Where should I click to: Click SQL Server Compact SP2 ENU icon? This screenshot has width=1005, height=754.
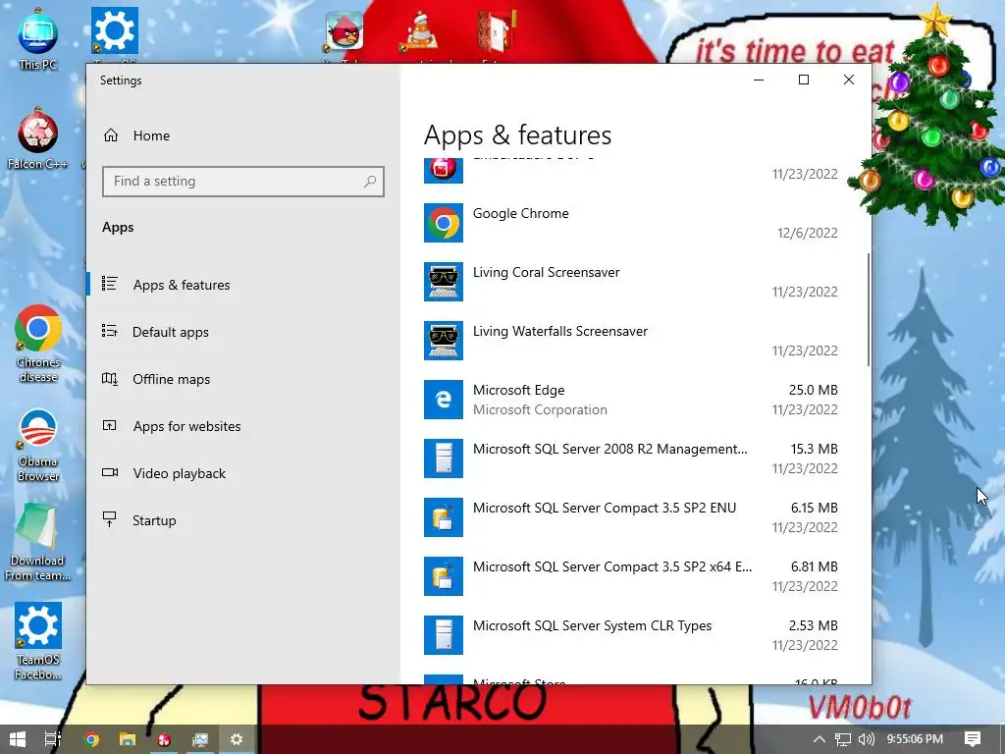444,518
